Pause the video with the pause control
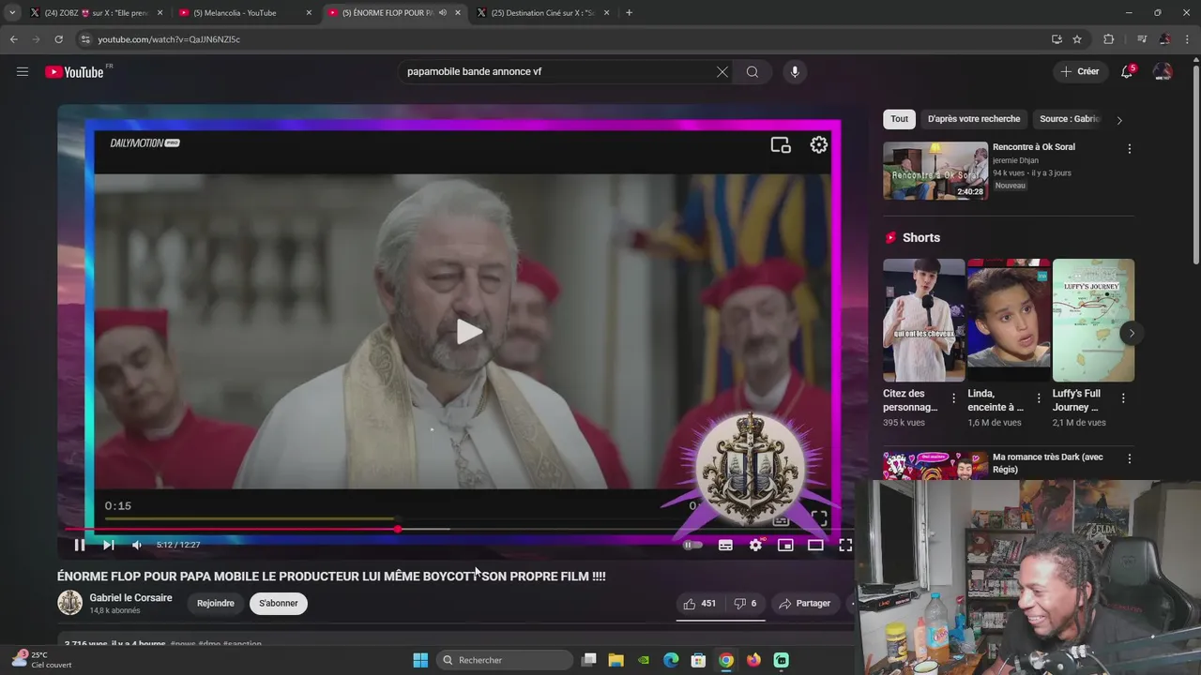Viewport: 1201px width, 675px height. 80,545
